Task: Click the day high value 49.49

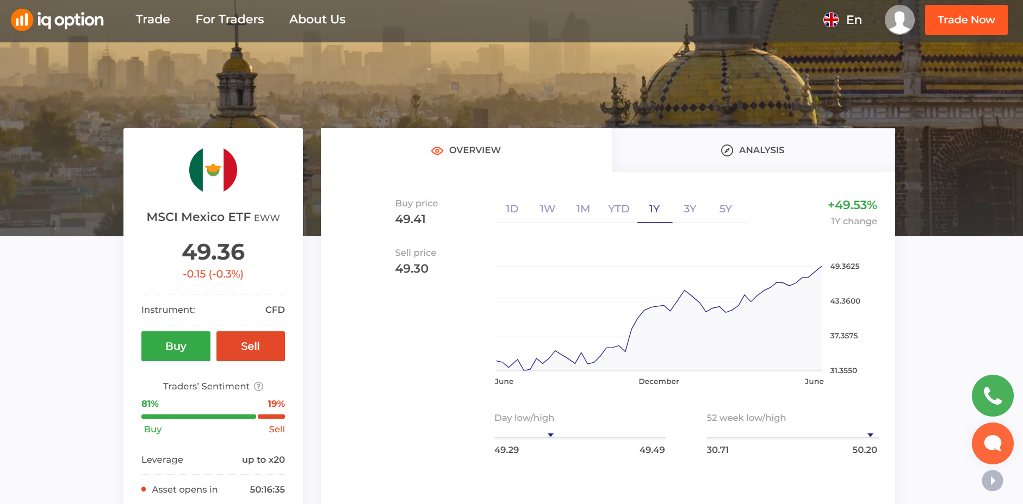Action: pyautogui.click(x=652, y=450)
